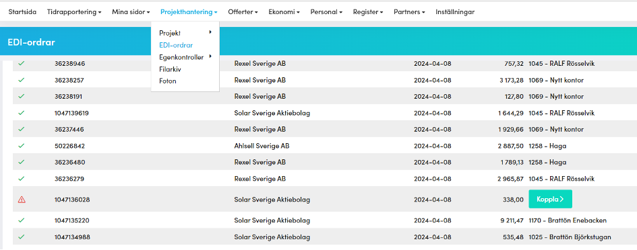Viewport: 637px width, 250px height.
Task: Click the checkmark icon on order 36237446
Action: (x=22, y=129)
